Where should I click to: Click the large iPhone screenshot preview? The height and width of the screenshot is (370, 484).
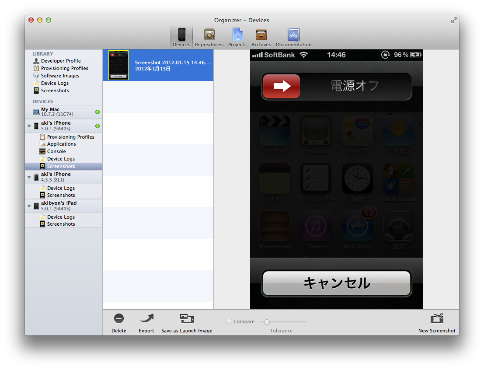click(337, 179)
